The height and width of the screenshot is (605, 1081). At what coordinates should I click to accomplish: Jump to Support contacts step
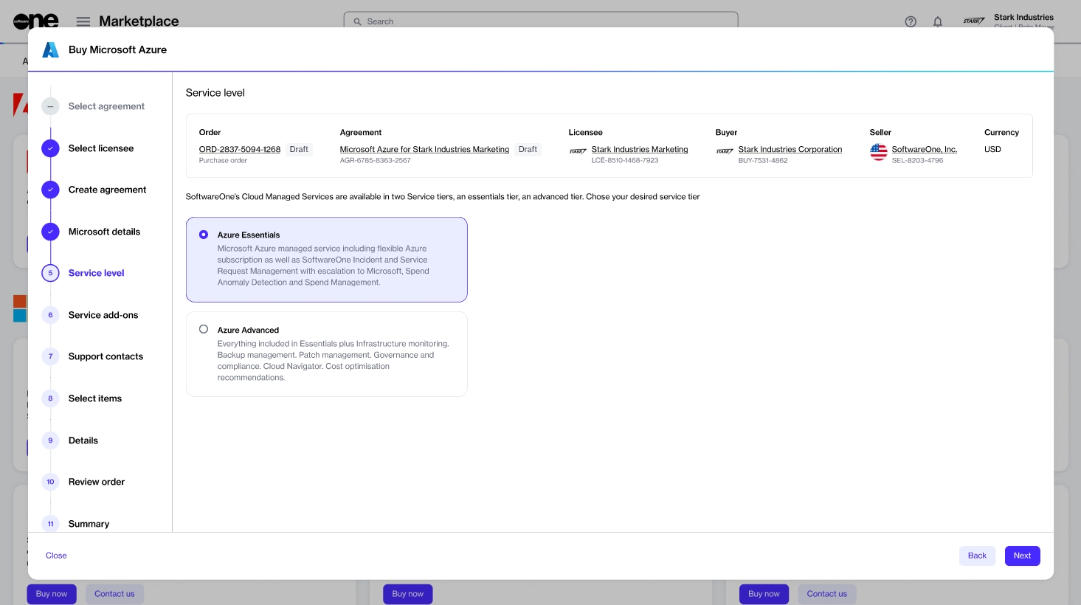106,356
